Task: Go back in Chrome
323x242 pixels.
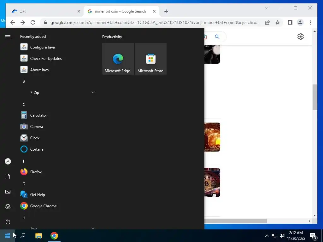Action: 13,22
